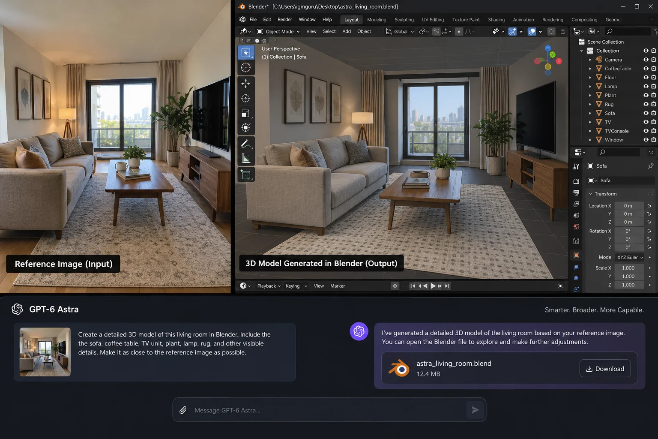Viewport: 658px width, 439px height.
Task: Click the Blender file icon for astra_living_room.blend
Action: click(399, 368)
